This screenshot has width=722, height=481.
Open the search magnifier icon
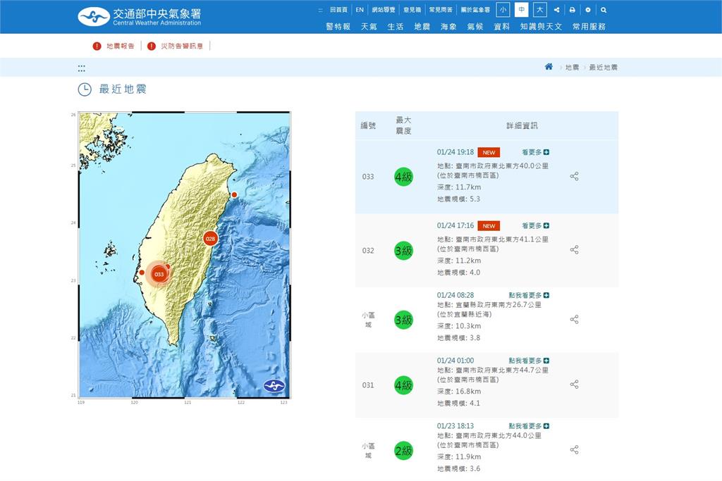(604, 10)
